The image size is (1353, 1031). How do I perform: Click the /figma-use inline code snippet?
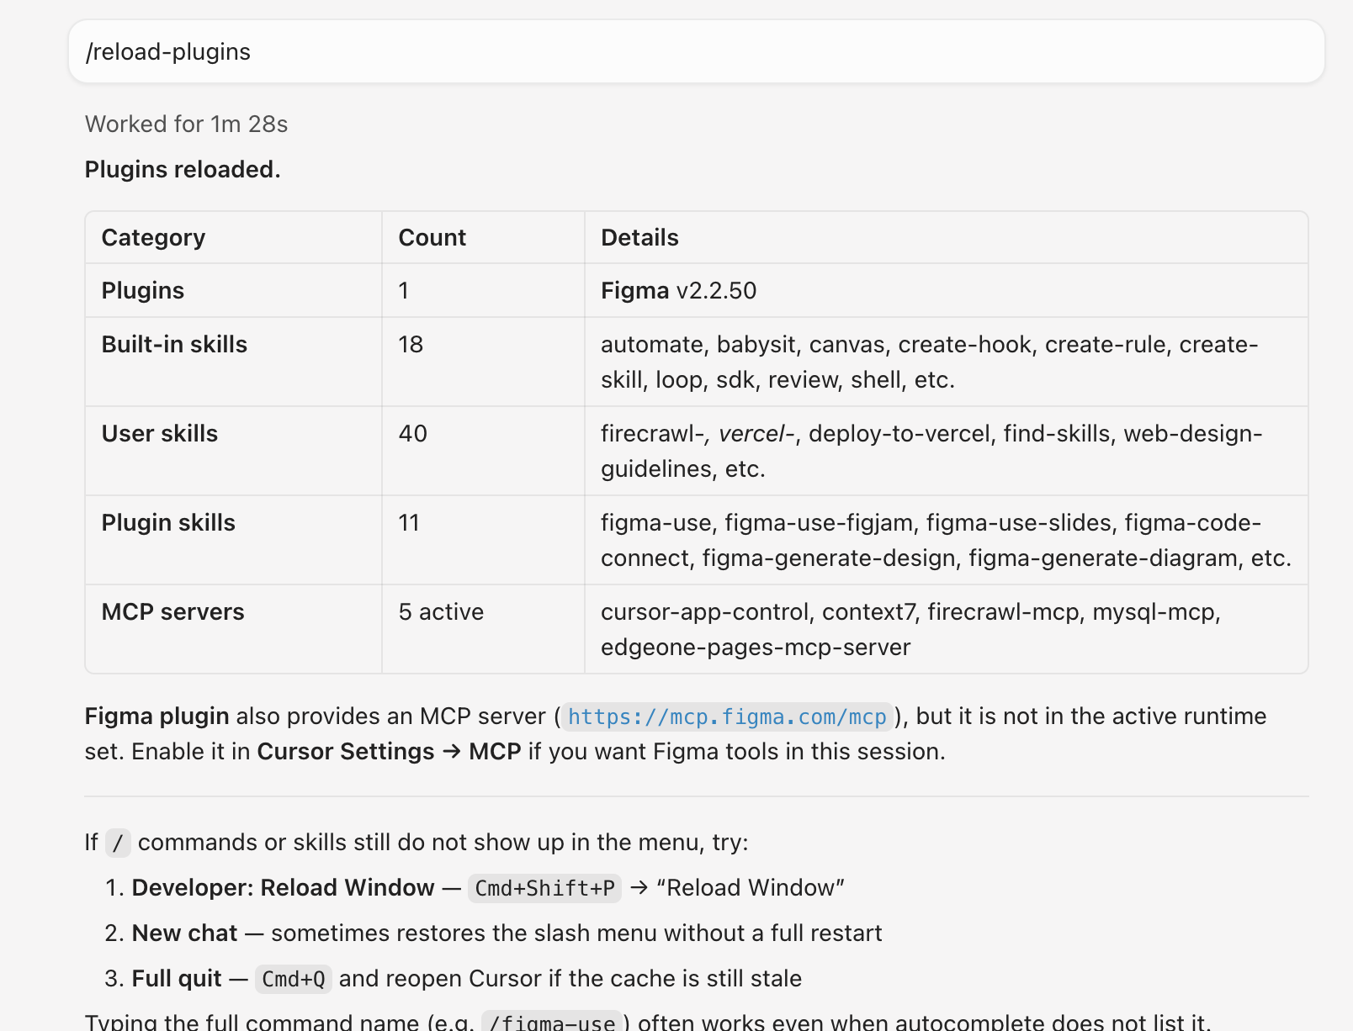pos(551,1021)
